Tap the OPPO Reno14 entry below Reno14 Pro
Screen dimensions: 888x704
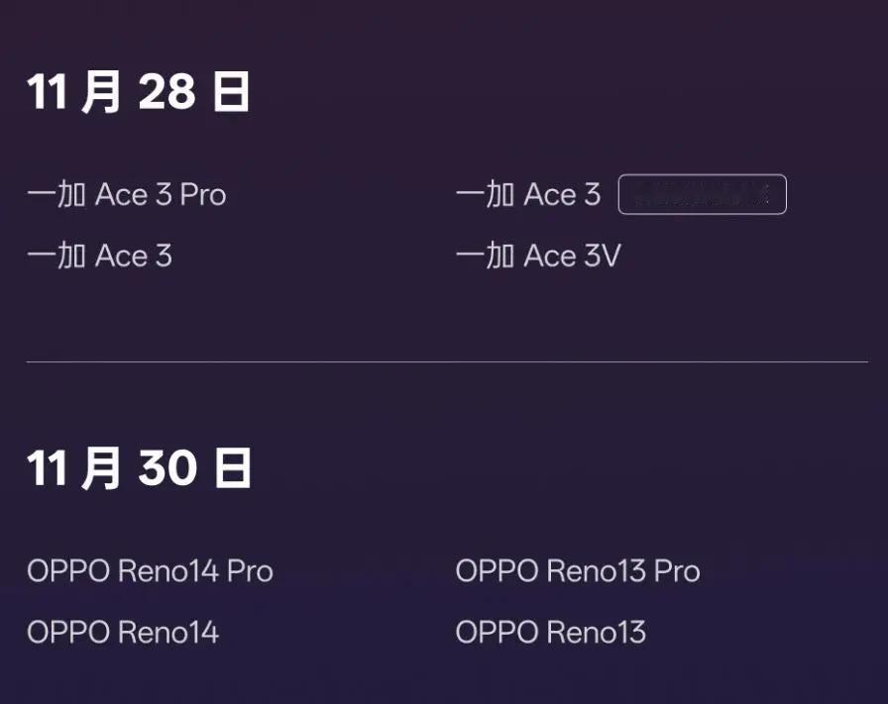point(123,633)
